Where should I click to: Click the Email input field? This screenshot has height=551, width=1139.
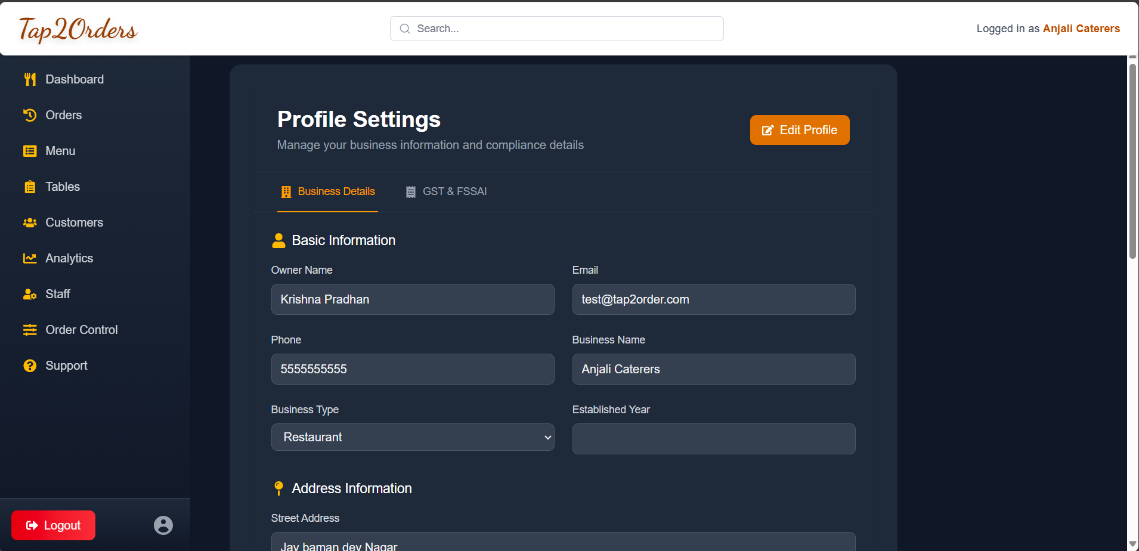click(x=714, y=299)
